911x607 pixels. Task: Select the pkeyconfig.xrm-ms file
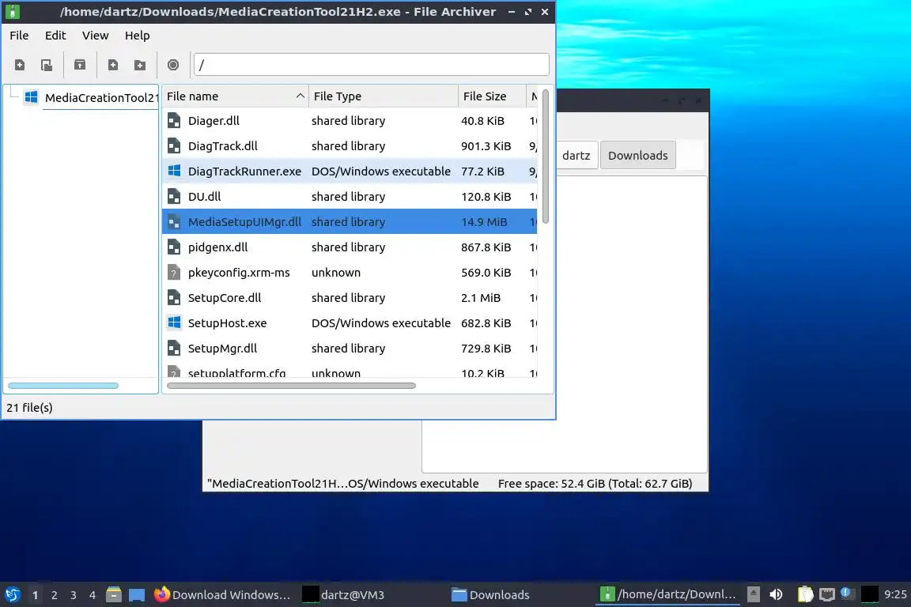tap(350, 273)
